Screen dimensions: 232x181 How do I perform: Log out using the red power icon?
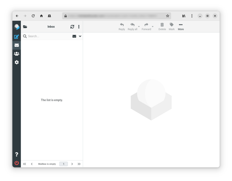point(17,163)
